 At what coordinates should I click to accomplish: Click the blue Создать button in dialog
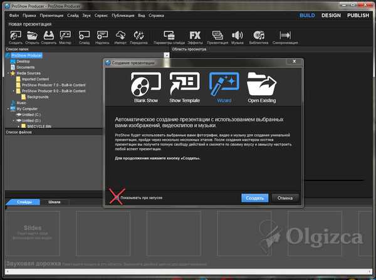(x=254, y=198)
